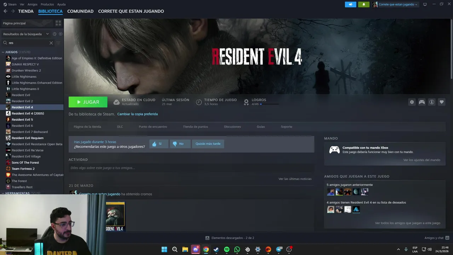Open the Amigos menu

32,4
